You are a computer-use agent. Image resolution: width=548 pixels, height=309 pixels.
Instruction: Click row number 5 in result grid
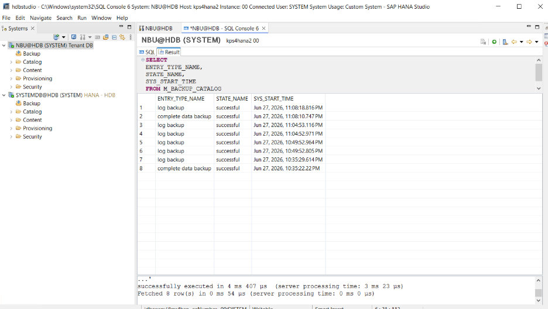[141, 142]
